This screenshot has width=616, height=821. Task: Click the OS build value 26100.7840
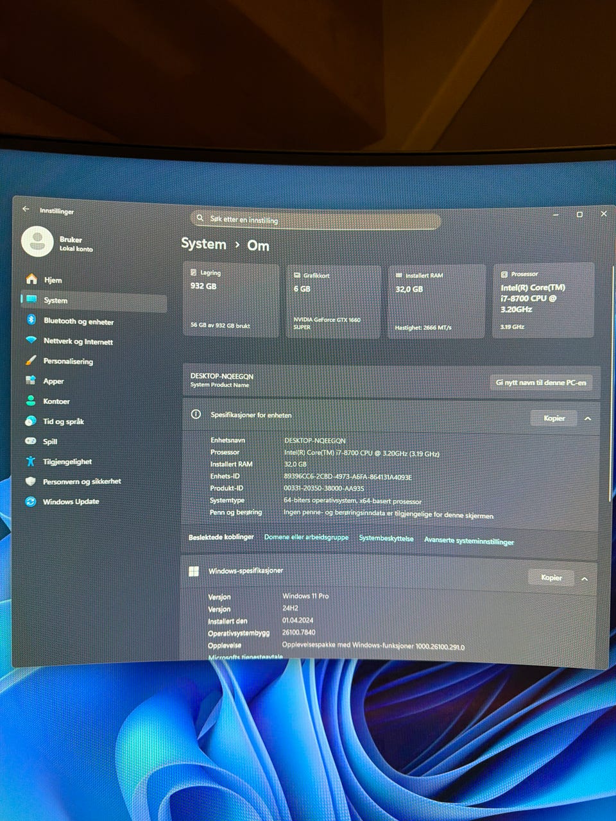(x=299, y=632)
